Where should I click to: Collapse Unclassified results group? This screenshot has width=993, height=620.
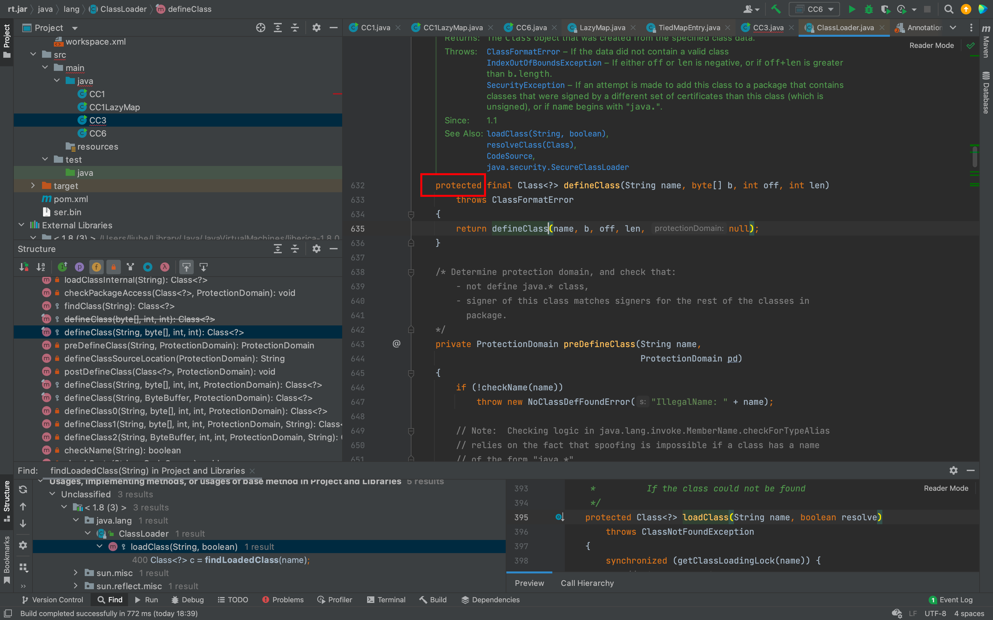click(52, 494)
